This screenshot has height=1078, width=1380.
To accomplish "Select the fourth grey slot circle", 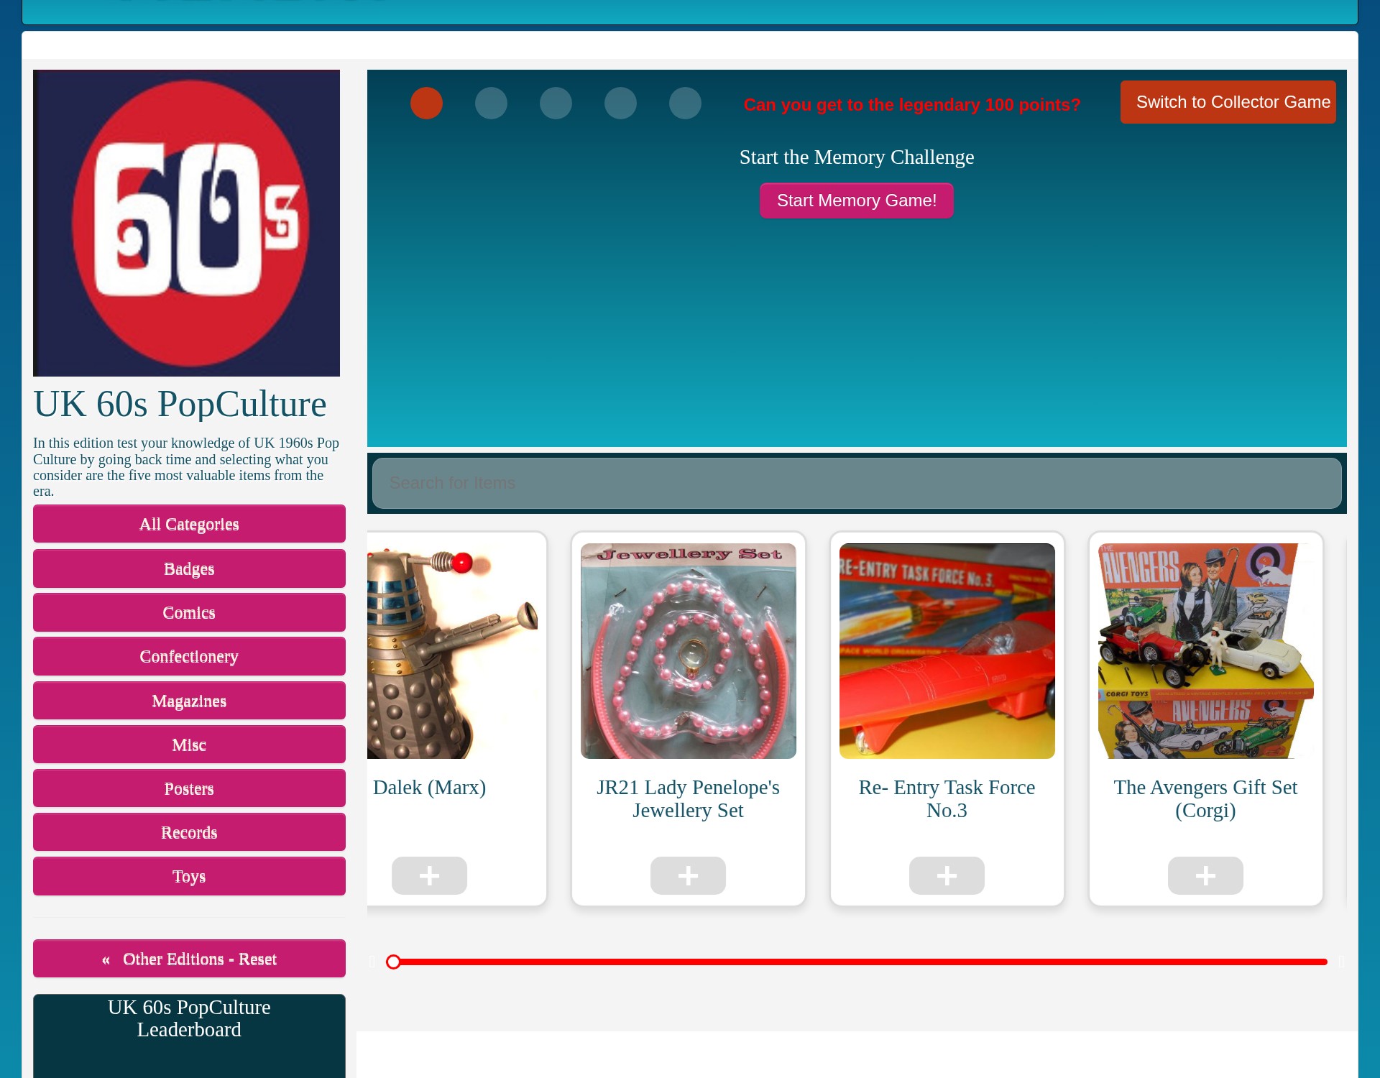I will pyautogui.click(x=620, y=103).
